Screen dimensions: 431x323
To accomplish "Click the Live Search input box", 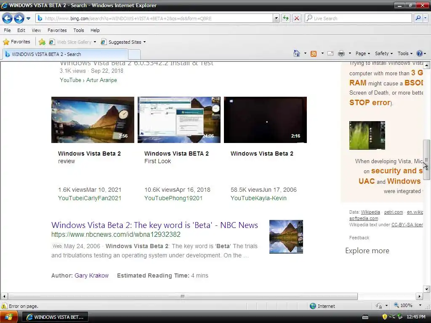I will (359, 19).
